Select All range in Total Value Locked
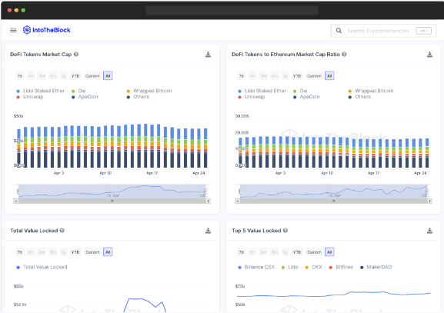Screen dimensions: 444x313 click(x=108, y=252)
